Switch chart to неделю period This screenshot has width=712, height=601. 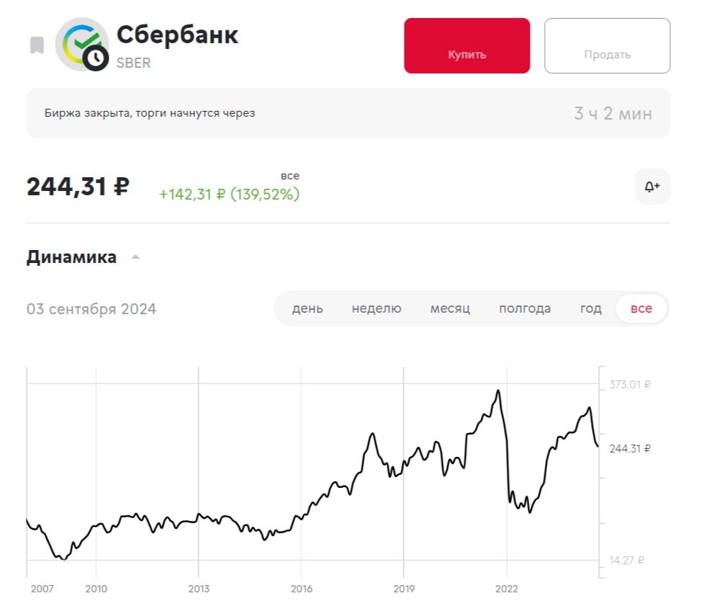click(x=377, y=308)
